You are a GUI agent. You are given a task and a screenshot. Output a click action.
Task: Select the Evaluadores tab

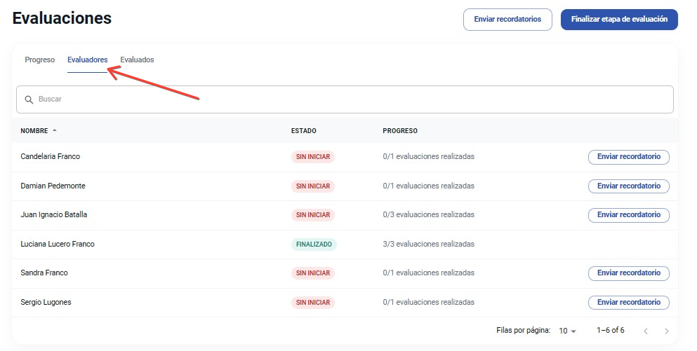pyautogui.click(x=87, y=60)
